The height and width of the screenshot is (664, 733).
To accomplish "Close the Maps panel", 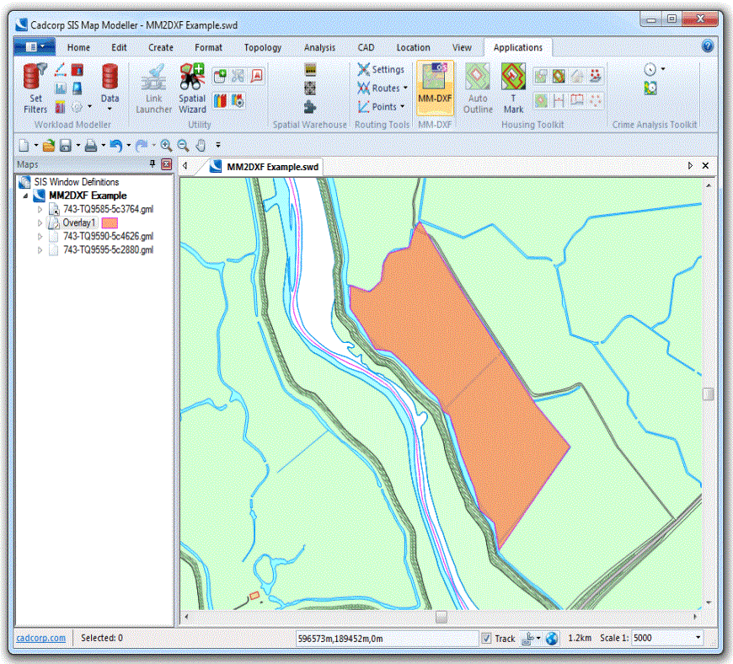I will tap(167, 164).
